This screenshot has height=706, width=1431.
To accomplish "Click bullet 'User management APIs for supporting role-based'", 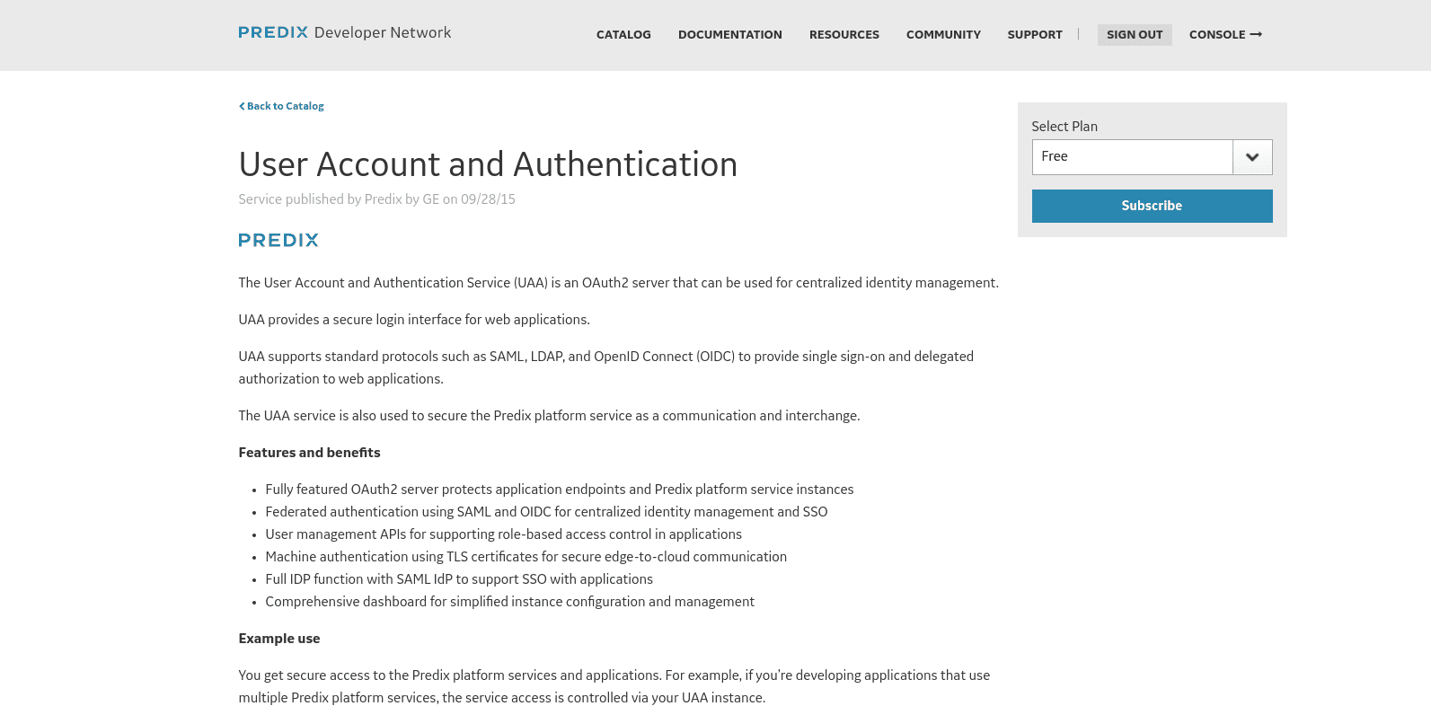I will point(503,534).
